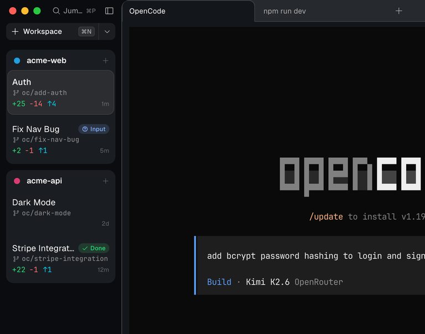The width and height of the screenshot is (425, 334).
Task: Click the Jump search field
Action: (x=74, y=11)
